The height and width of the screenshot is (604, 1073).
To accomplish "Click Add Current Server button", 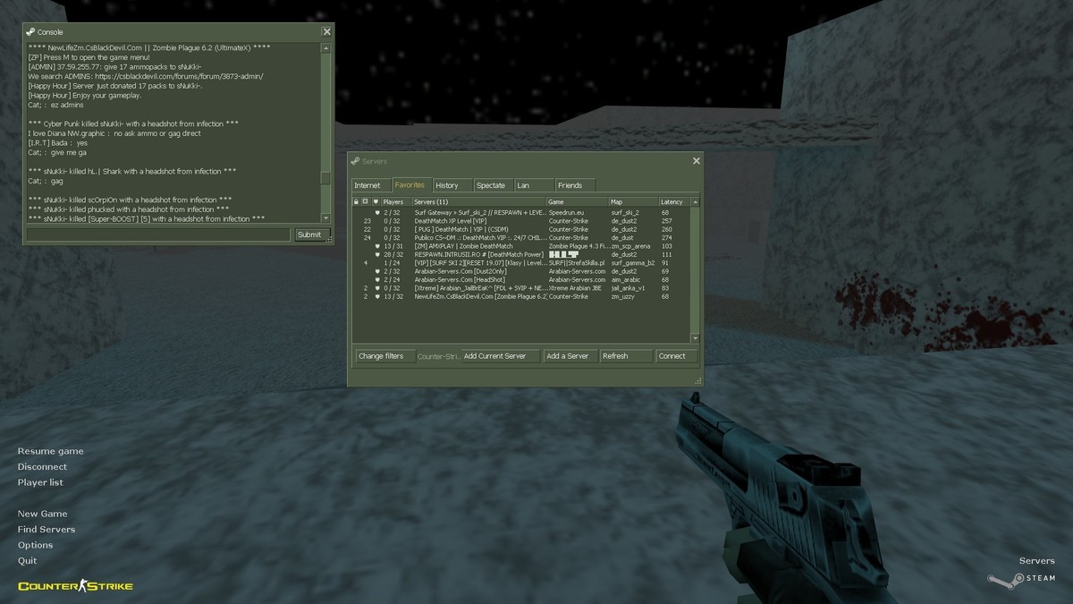I will [501, 356].
